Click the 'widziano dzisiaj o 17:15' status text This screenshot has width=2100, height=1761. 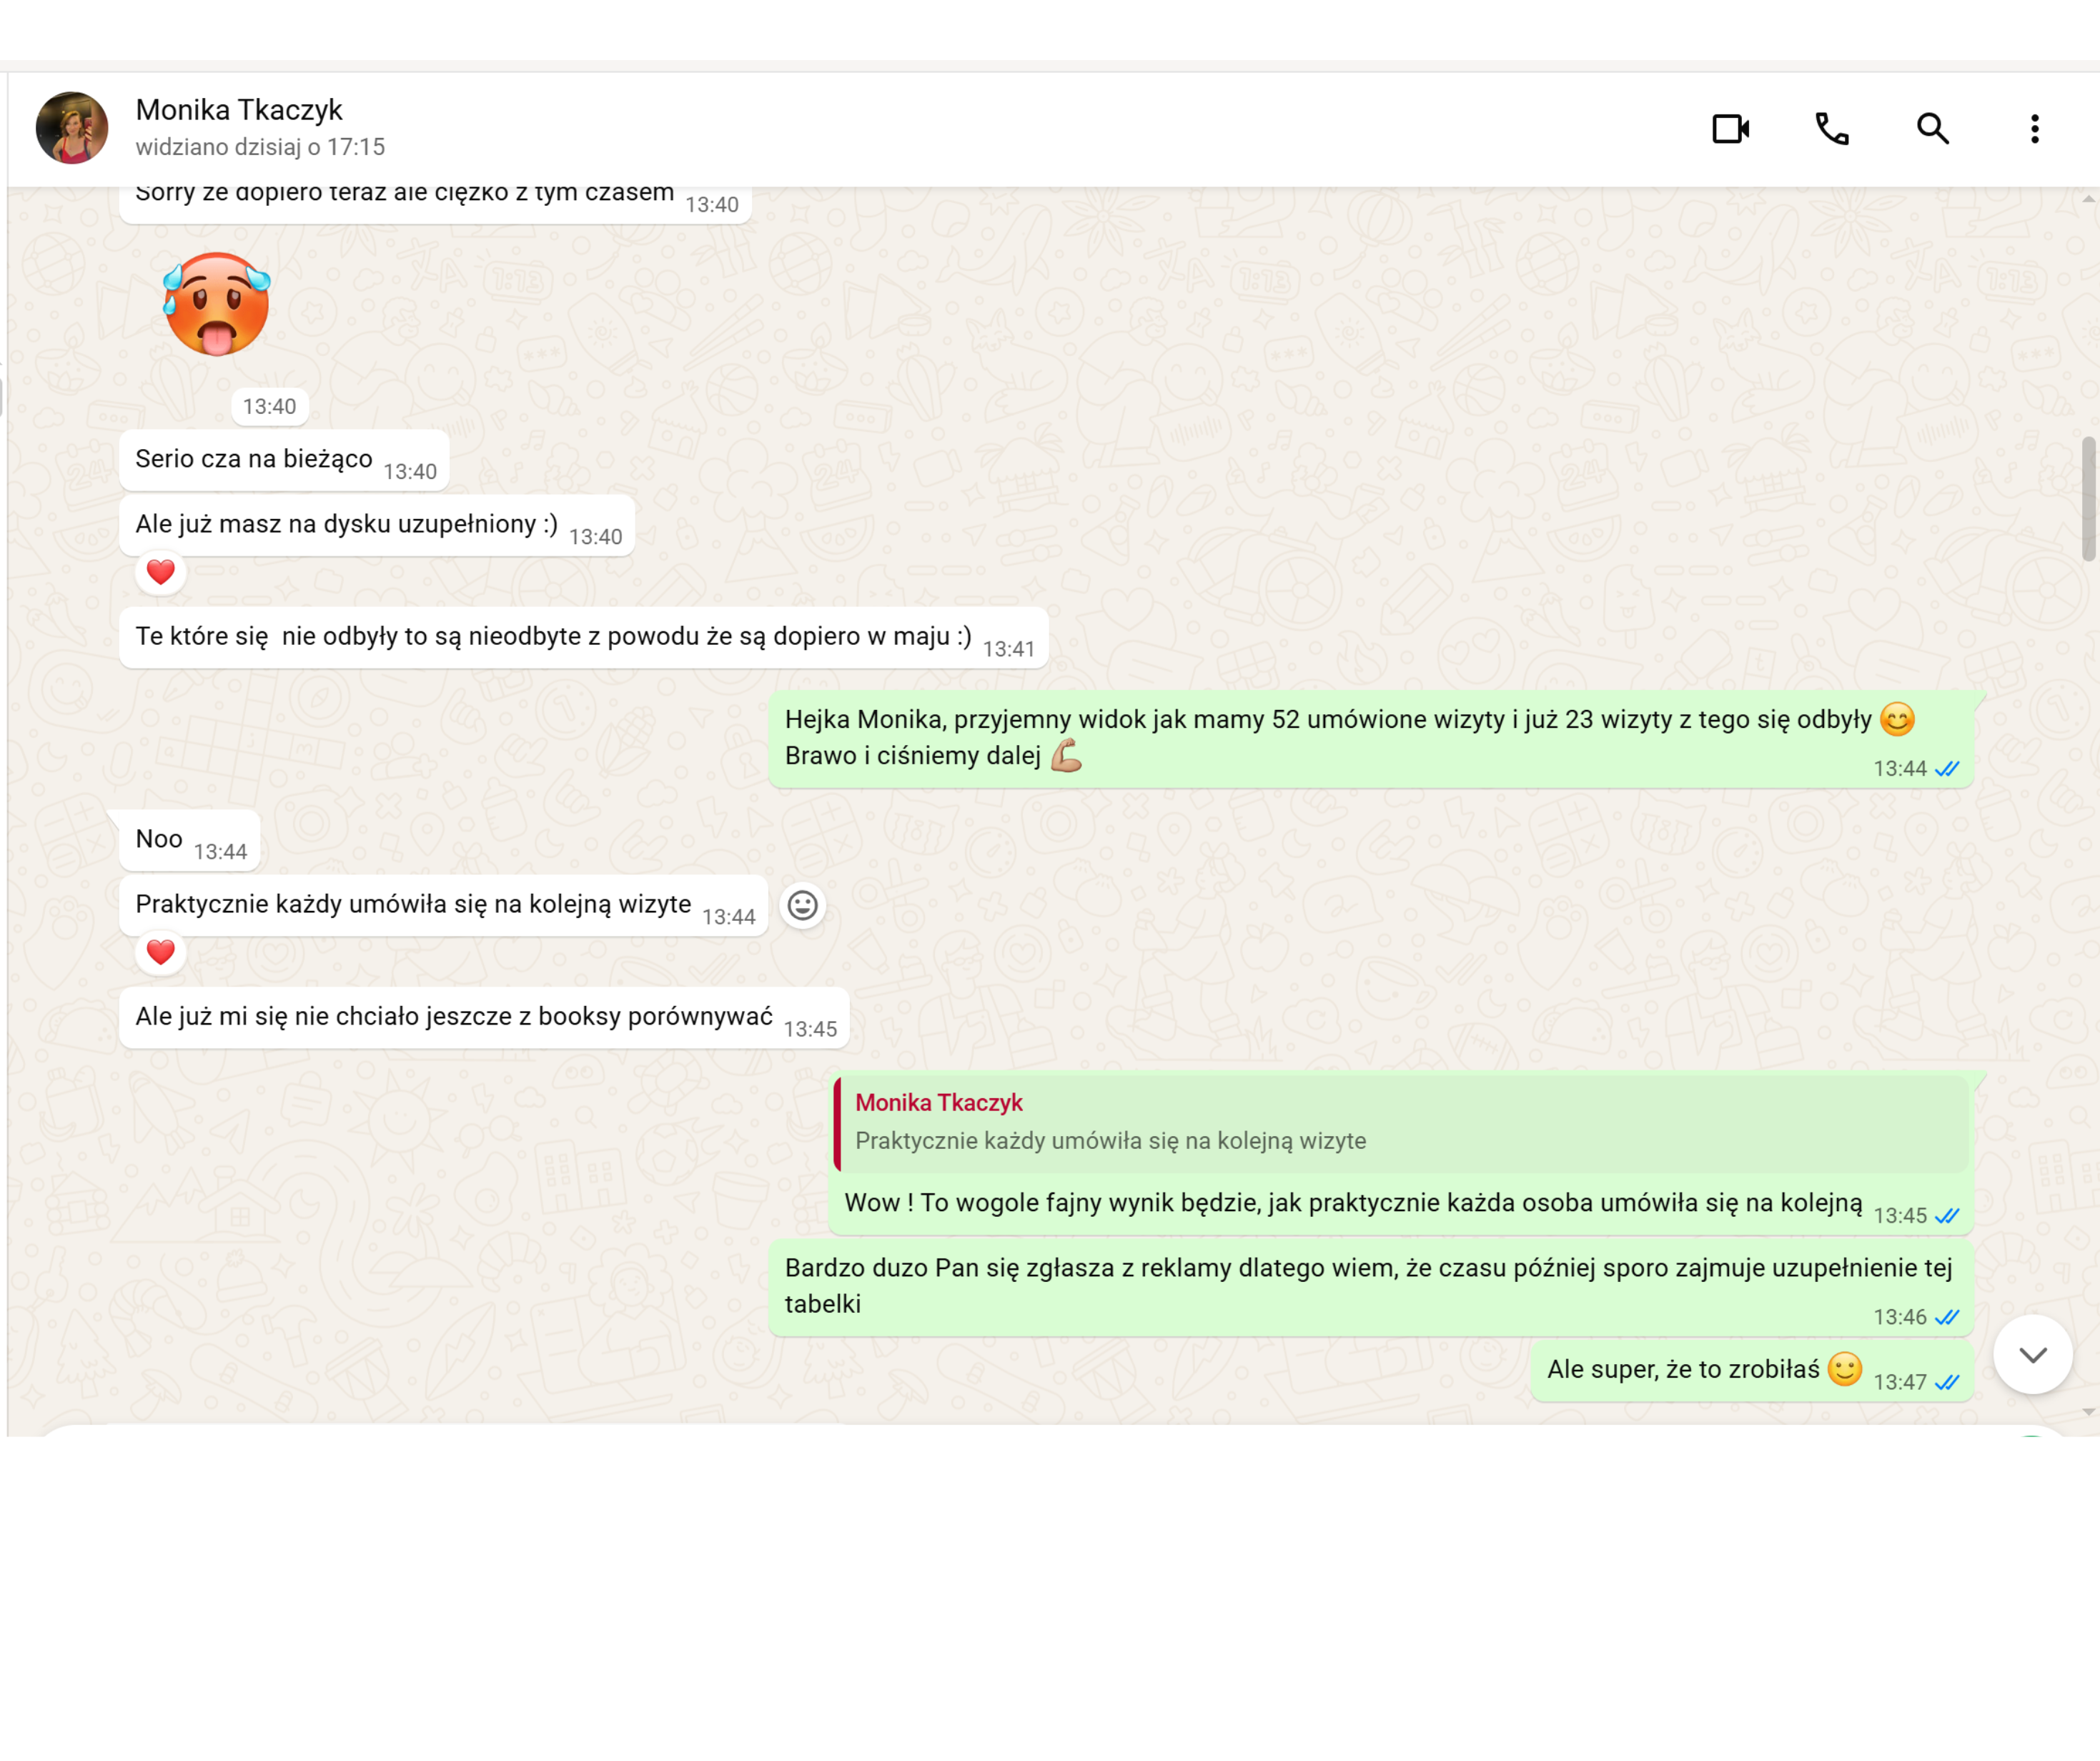click(x=260, y=147)
